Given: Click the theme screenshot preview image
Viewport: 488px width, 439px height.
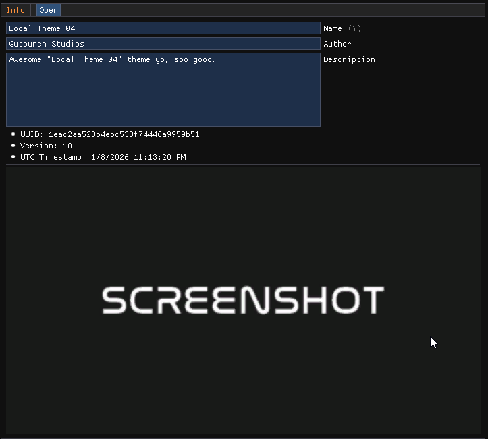Looking at the screenshot, I should 243,378.
